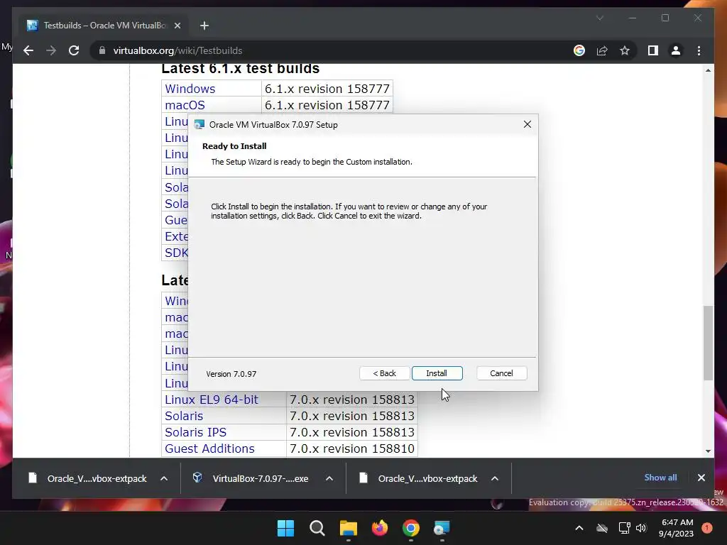Open the VirtualBox-7.0.97 exe download item
The height and width of the screenshot is (545, 727).
coord(251,478)
